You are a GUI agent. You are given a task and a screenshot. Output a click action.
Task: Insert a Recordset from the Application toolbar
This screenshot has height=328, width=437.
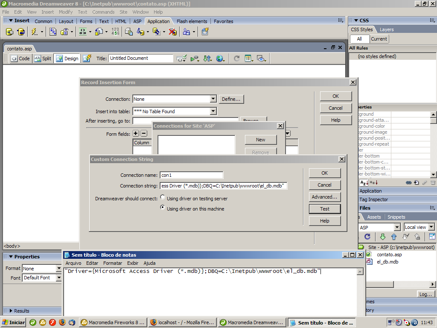point(9,32)
